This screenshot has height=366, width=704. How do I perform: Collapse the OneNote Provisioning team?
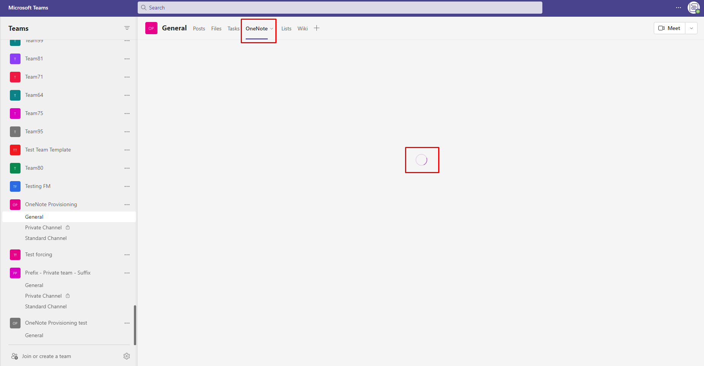tap(51, 204)
